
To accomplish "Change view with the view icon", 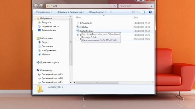I will [133, 12].
